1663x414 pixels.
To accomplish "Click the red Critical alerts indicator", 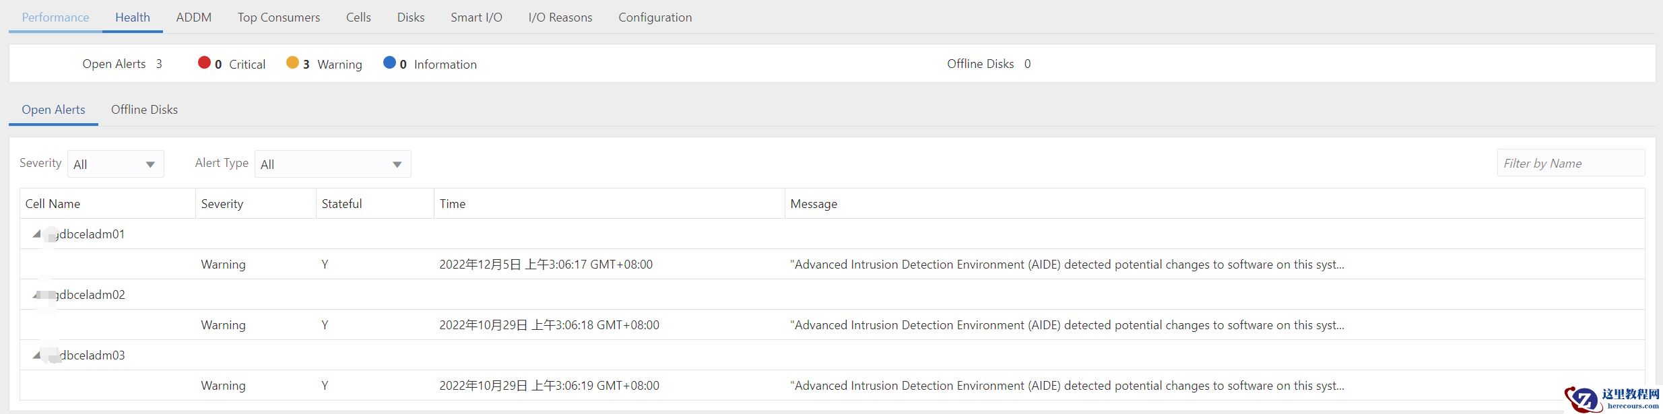I will click(204, 63).
